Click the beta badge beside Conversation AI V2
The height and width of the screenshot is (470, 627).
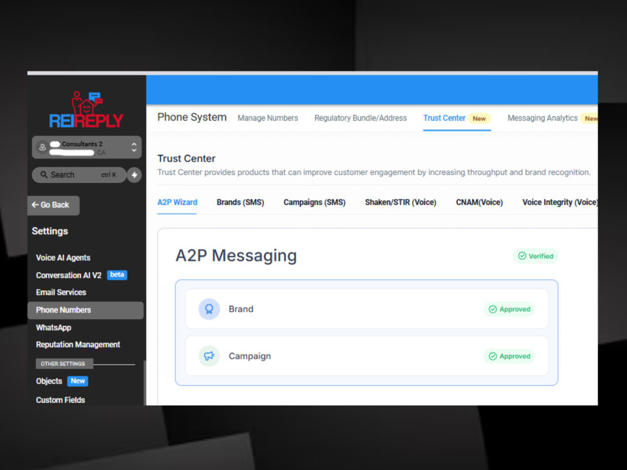117,275
